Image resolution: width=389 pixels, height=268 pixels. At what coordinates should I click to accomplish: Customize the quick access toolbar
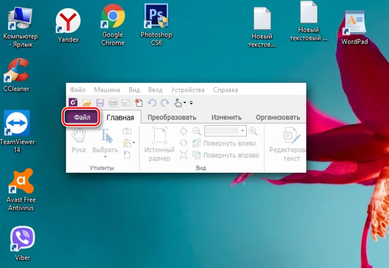[191, 103]
